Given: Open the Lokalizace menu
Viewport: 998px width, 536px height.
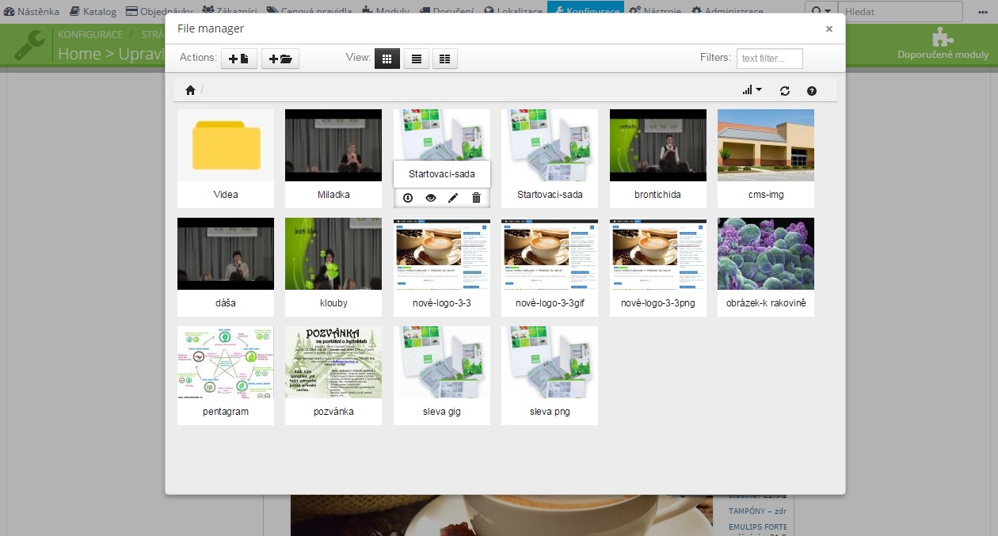Looking at the screenshot, I should click(513, 11).
